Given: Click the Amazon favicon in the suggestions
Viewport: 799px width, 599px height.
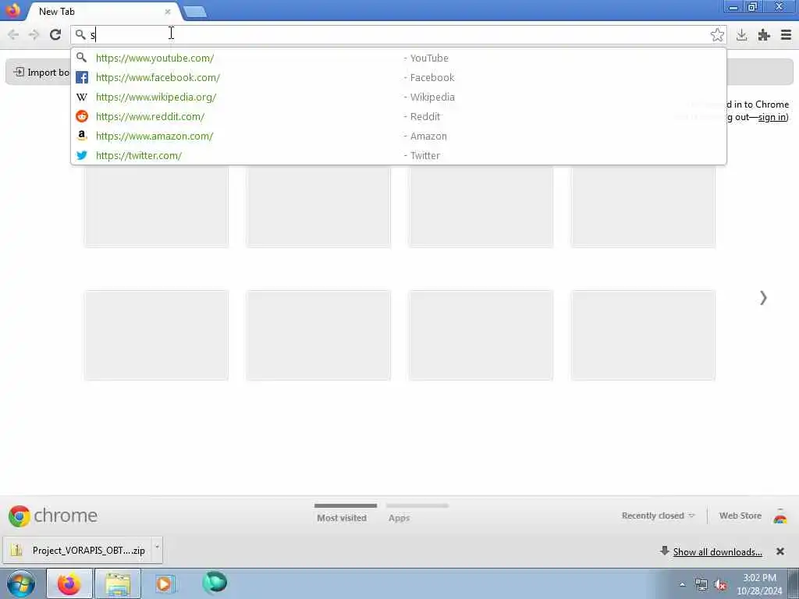Looking at the screenshot, I should 81,136.
